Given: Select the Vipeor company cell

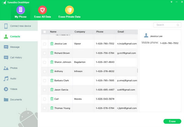Looking at the screenshot, I should point(77,44).
